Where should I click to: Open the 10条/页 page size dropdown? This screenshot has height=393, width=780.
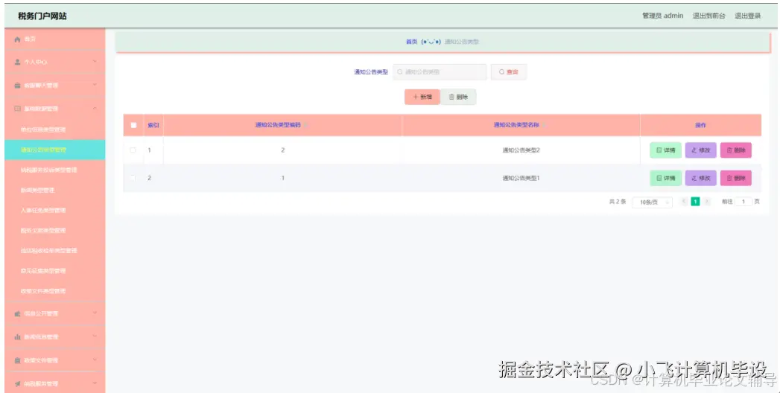(652, 202)
